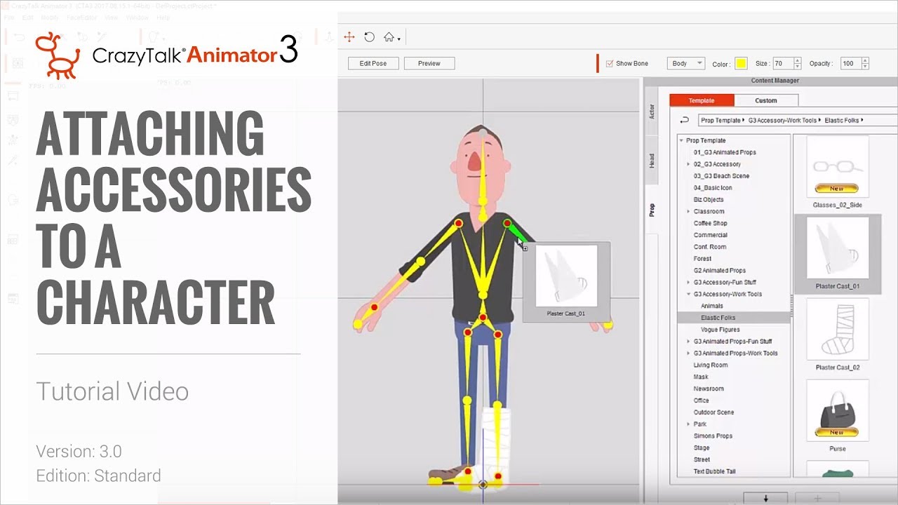Select the Stage folder
The image size is (898, 505).
702,447
